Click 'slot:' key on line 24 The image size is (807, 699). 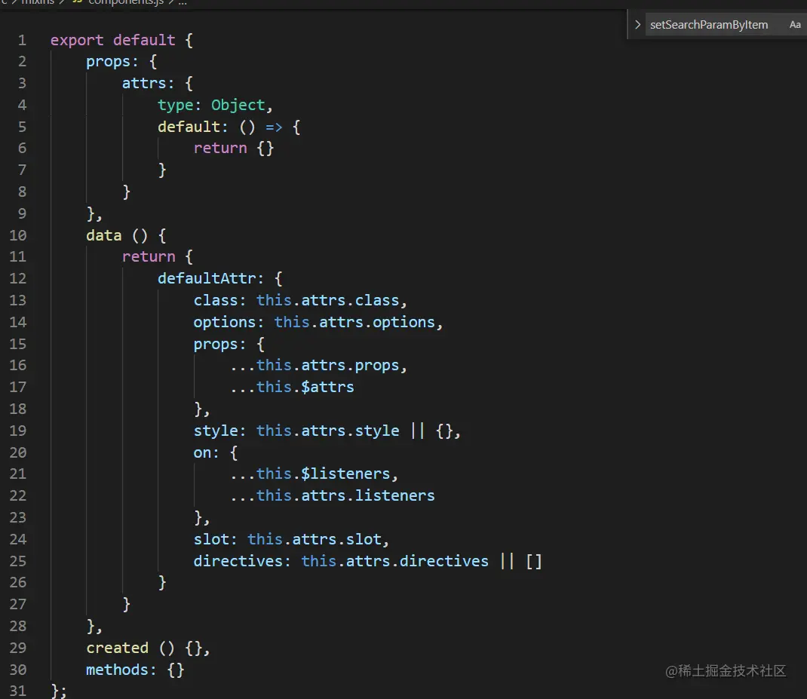[215, 539]
